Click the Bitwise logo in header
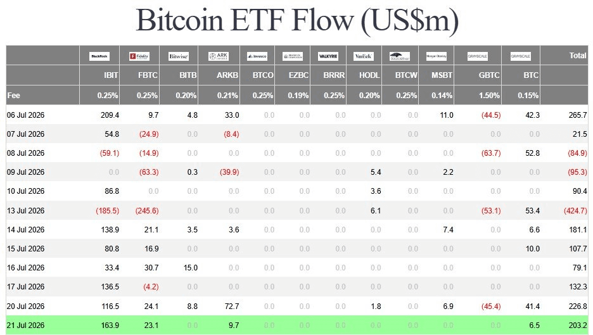 [179, 56]
